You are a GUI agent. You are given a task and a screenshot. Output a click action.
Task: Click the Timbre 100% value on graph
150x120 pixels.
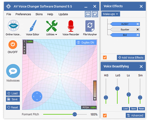click(x=30, y=42)
